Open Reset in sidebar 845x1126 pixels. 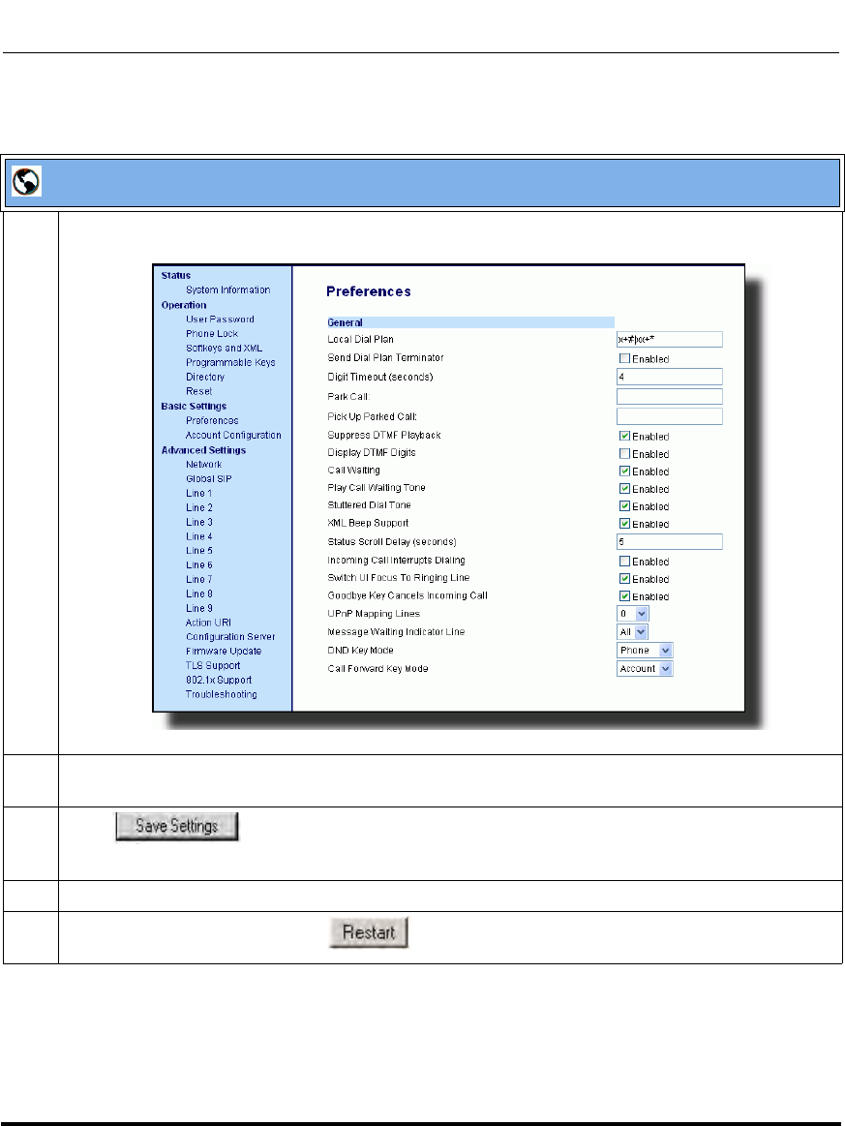[x=198, y=391]
